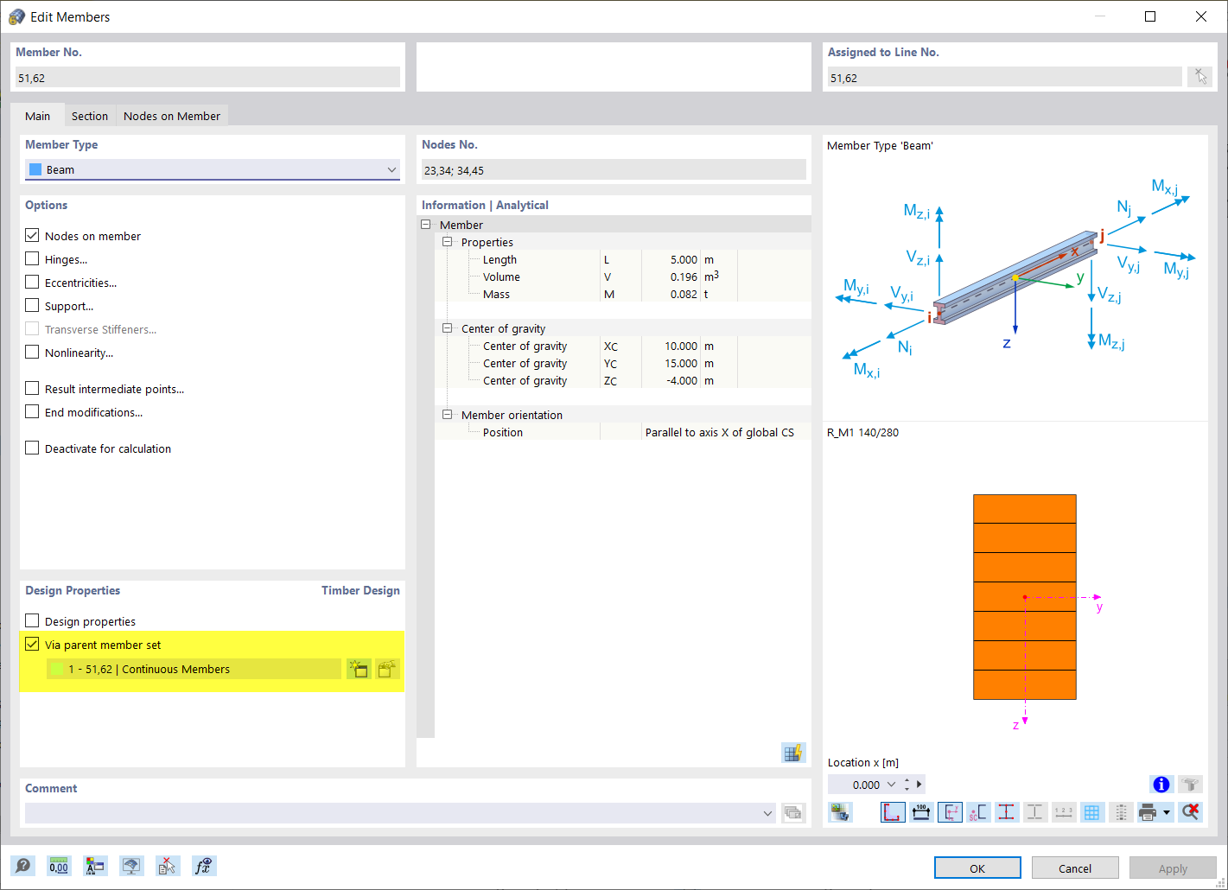Enable End modifications... checkbox

tap(32, 411)
